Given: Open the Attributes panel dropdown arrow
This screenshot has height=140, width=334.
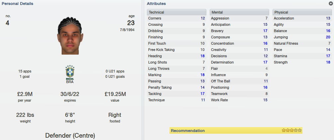Looking at the screenshot, I should (330, 3).
